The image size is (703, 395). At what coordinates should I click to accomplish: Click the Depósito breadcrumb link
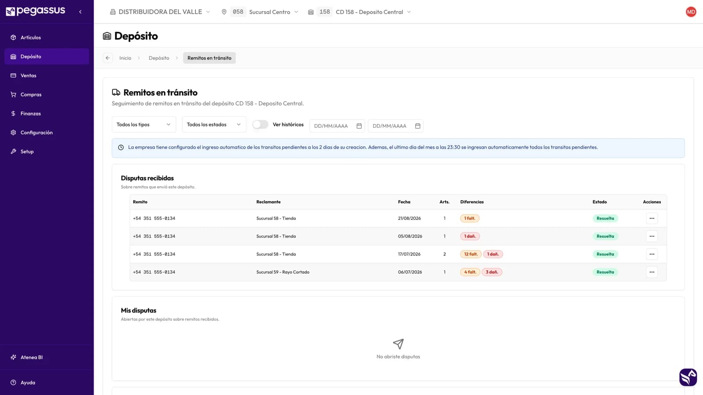tap(159, 58)
